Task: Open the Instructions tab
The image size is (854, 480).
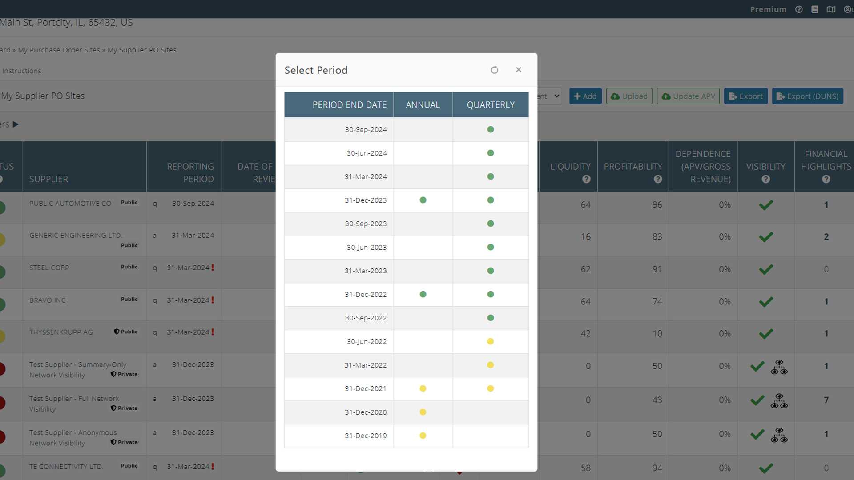Action: (x=21, y=71)
